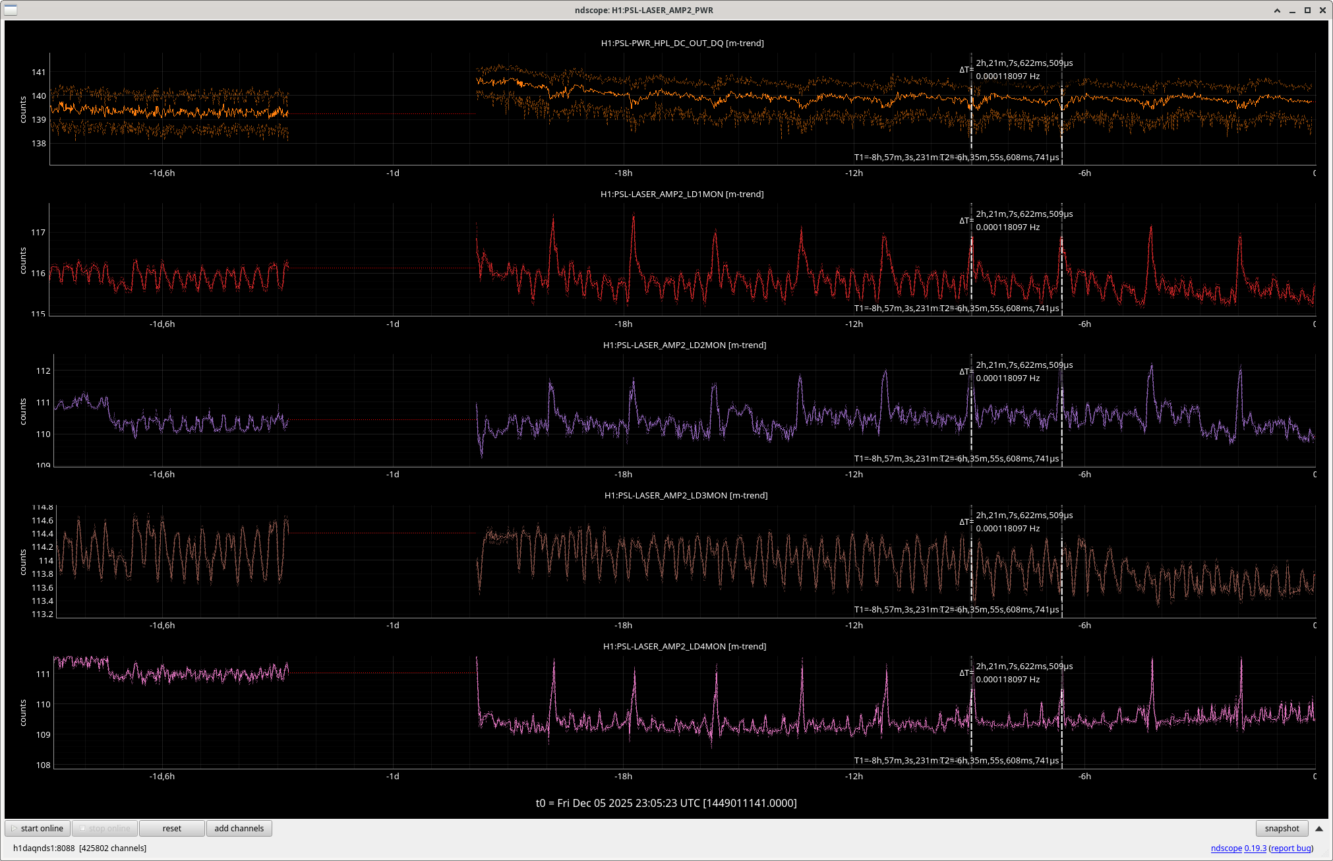Image resolution: width=1333 pixels, height=861 pixels.
Task: Take a snapshot of the plots
Action: pyautogui.click(x=1281, y=829)
